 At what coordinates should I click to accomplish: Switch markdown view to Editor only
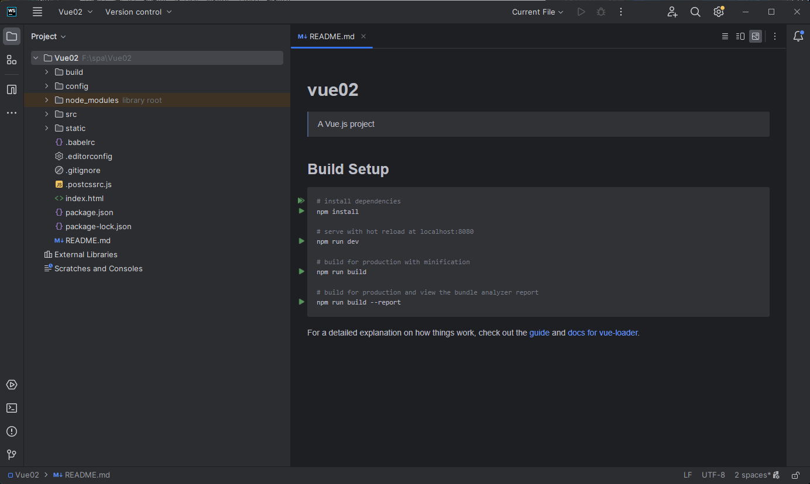pos(725,36)
